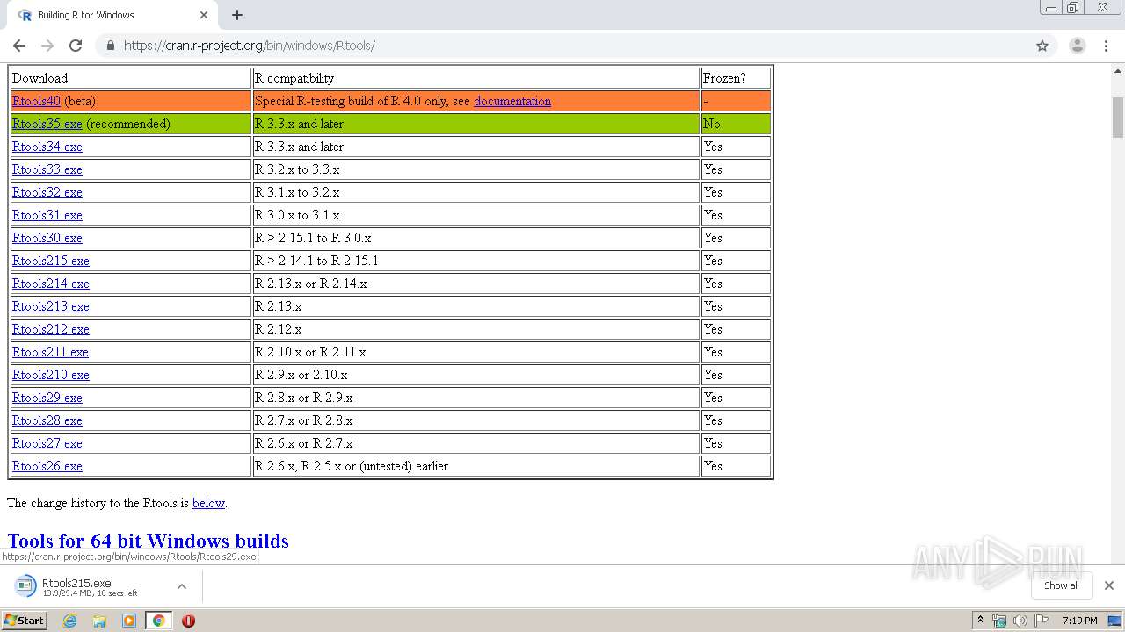Select 'R 2.6.x, R 2.5.x or (untested) earlier' cell
This screenshot has width=1125, height=632.
coord(475,466)
